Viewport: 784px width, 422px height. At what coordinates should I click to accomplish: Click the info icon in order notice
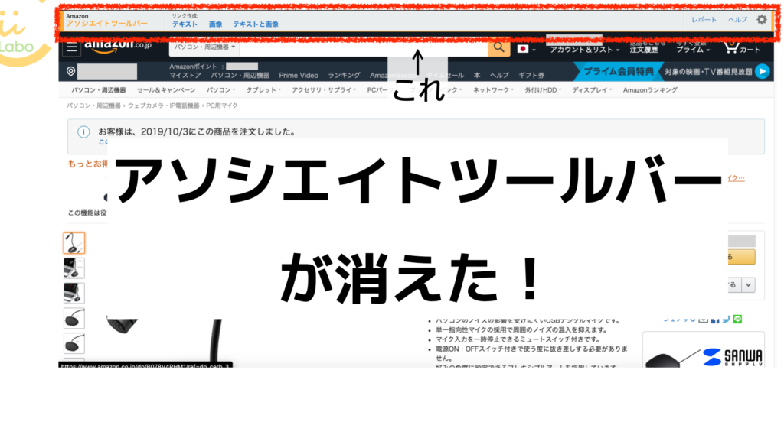point(83,131)
